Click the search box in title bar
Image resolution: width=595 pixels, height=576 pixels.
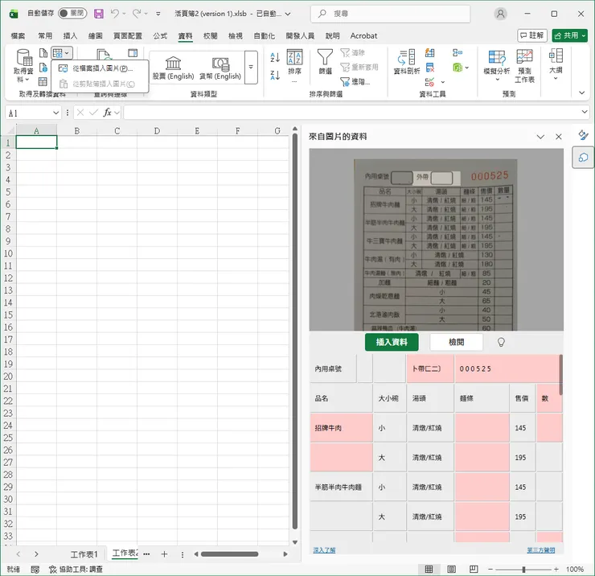(391, 14)
